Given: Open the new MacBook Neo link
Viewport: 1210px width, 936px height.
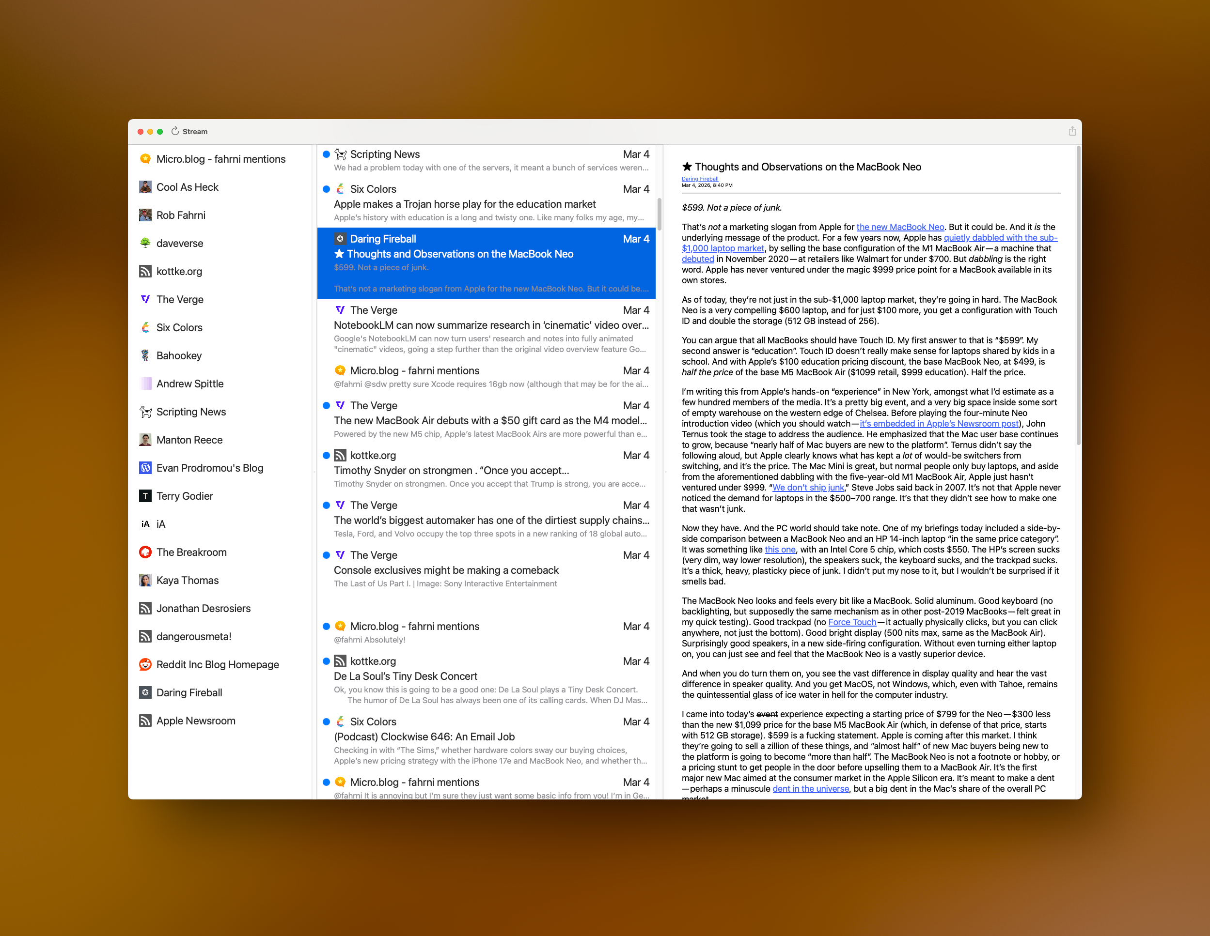Looking at the screenshot, I should tap(900, 227).
